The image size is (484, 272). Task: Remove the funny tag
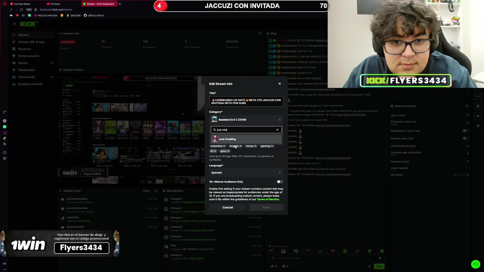pos(255,146)
